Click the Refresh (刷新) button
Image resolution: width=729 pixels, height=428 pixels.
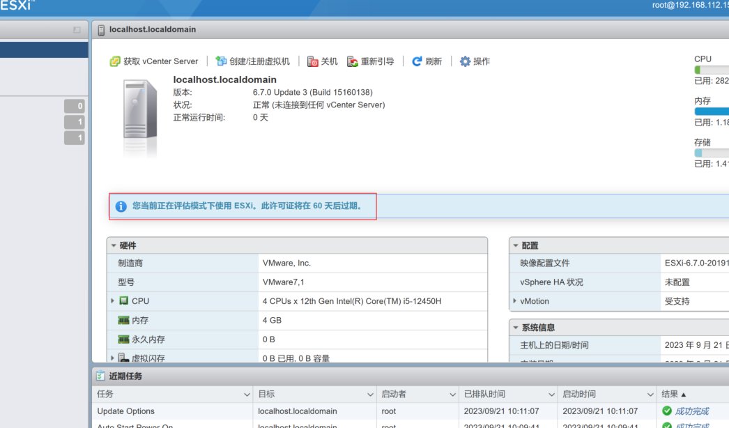click(427, 61)
